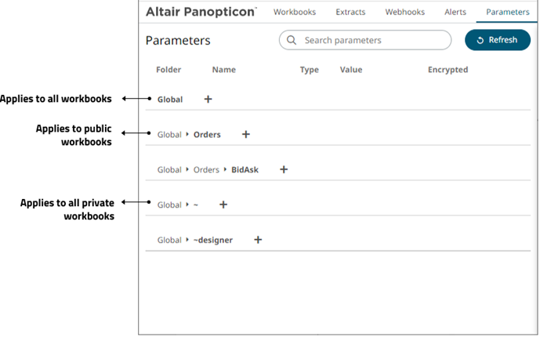540x337 pixels.
Task: Open the Webhooks tab
Action: tap(404, 12)
